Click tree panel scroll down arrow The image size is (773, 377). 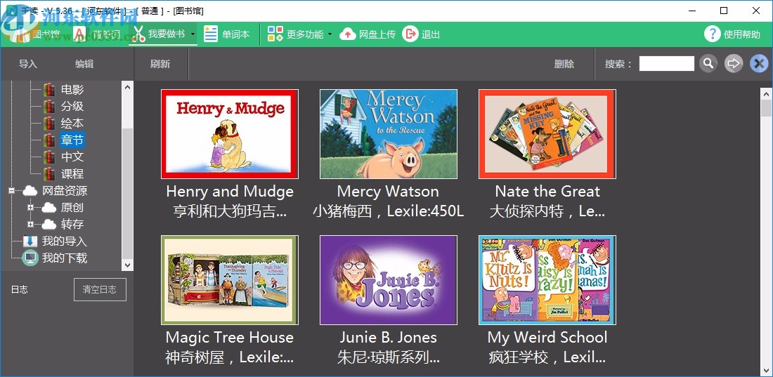tap(128, 265)
